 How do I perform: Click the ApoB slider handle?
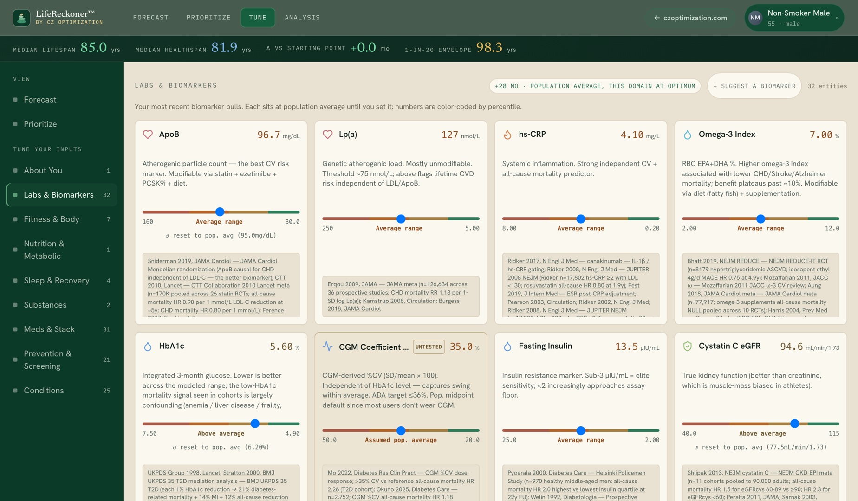tap(220, 212)
